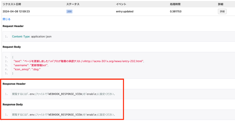The height and width of the screenshot is (121, 235).
Task: Click the "icon_emoji": ":dog:" line
Action: point(27,69)
